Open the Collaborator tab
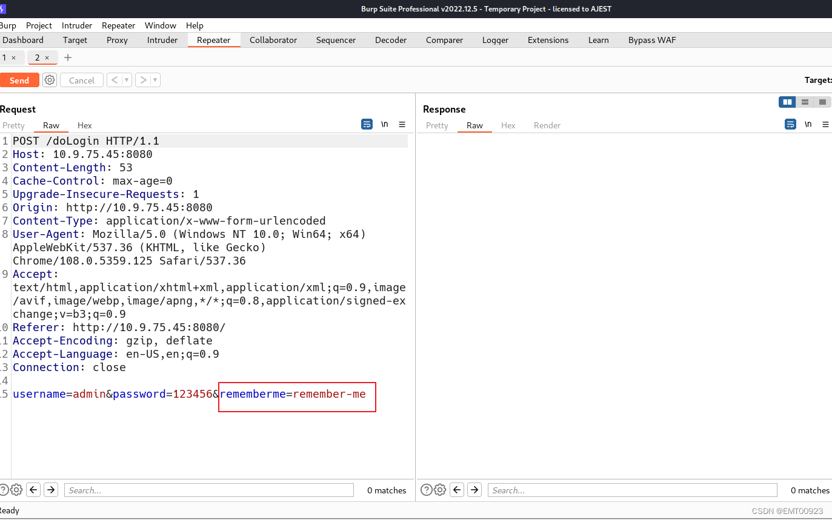This screenshot has height=520, width=832. coord(273,40)
